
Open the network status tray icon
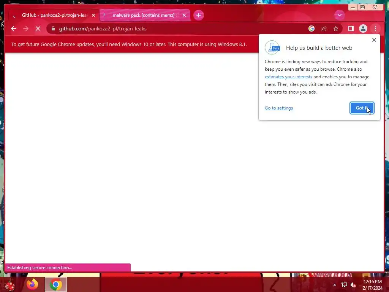(x=344, y=285)
